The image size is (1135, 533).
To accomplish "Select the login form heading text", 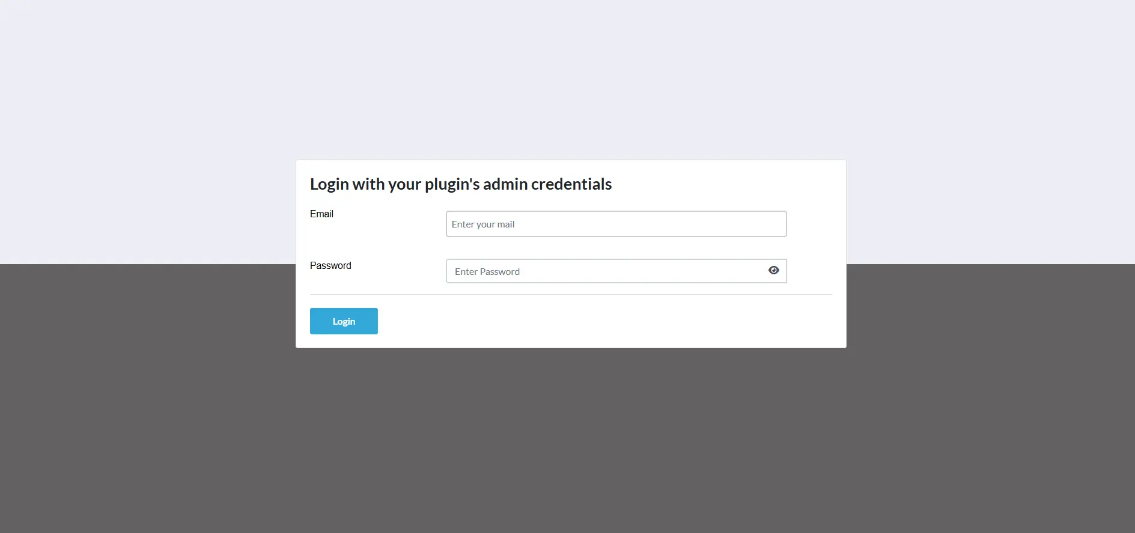I will point(460,184).
